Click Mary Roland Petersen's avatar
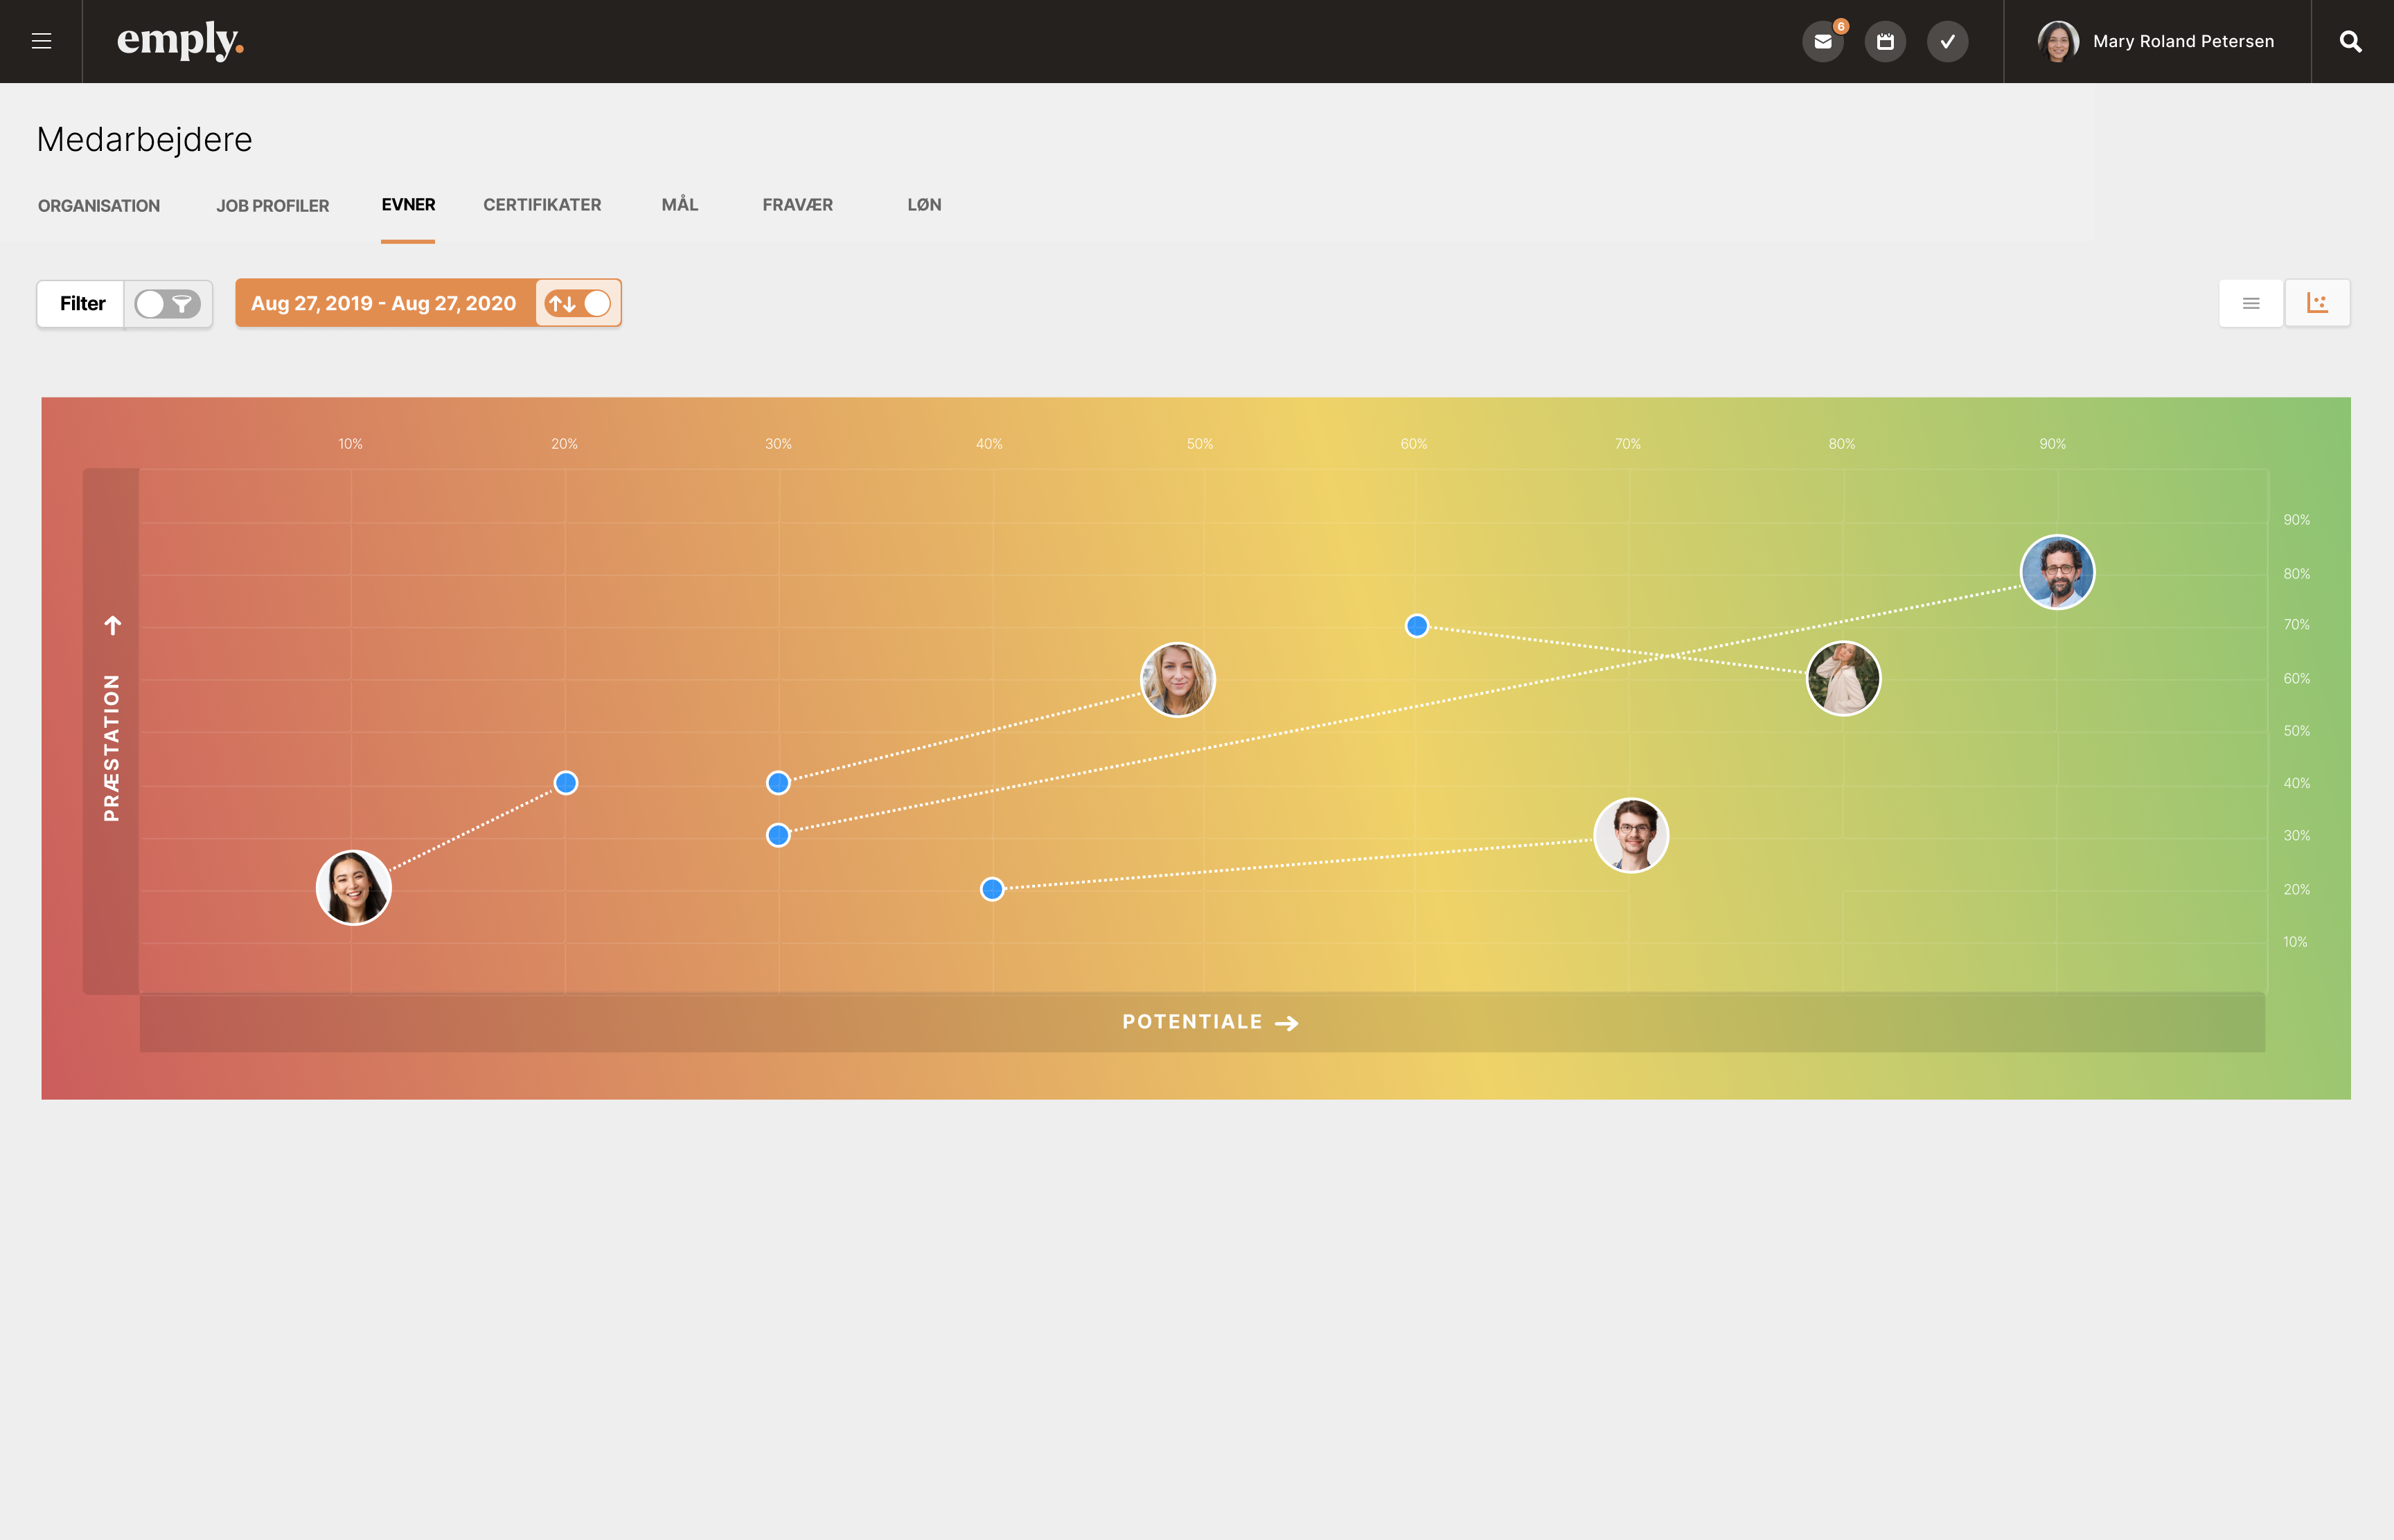2394x1540 pixels. tap(2058, 41)
